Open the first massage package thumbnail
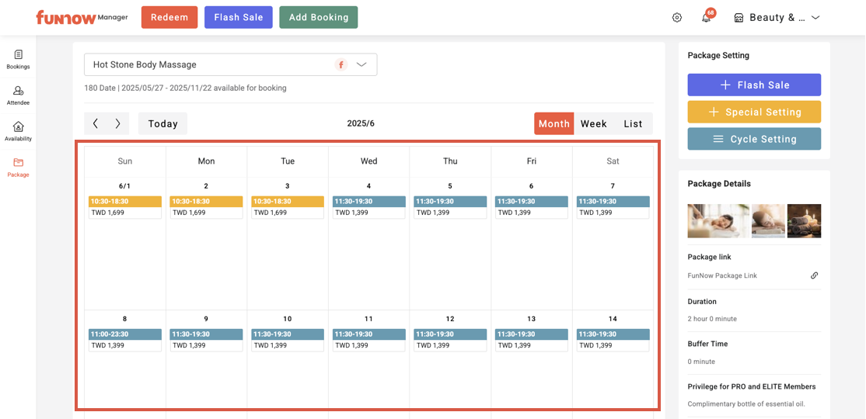 [x=718, y=220]
